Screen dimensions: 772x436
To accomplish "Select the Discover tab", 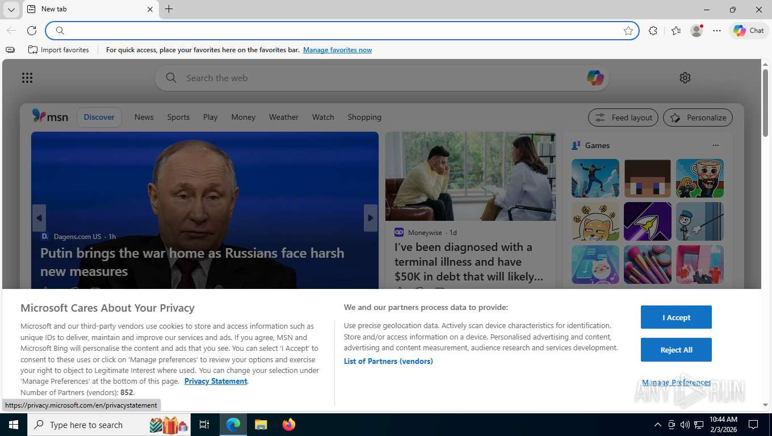I will pyautogui.click(x=99, y=117).
